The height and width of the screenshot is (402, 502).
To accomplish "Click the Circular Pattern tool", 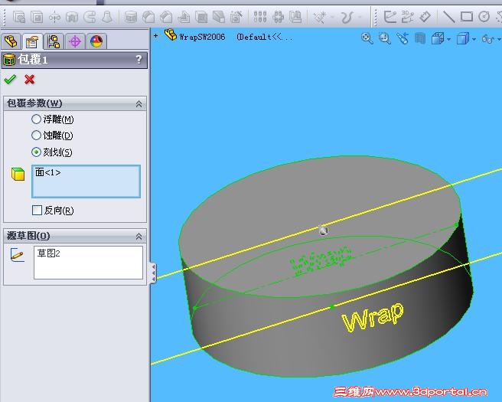I will (x=278, y=17).
